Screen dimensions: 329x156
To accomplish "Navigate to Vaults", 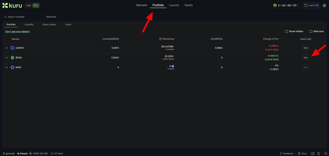I will [x=188, y=5].
